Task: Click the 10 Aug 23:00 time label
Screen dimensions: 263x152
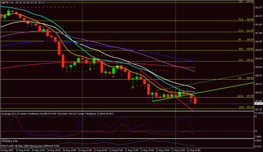Action: [x=85, y=150]
